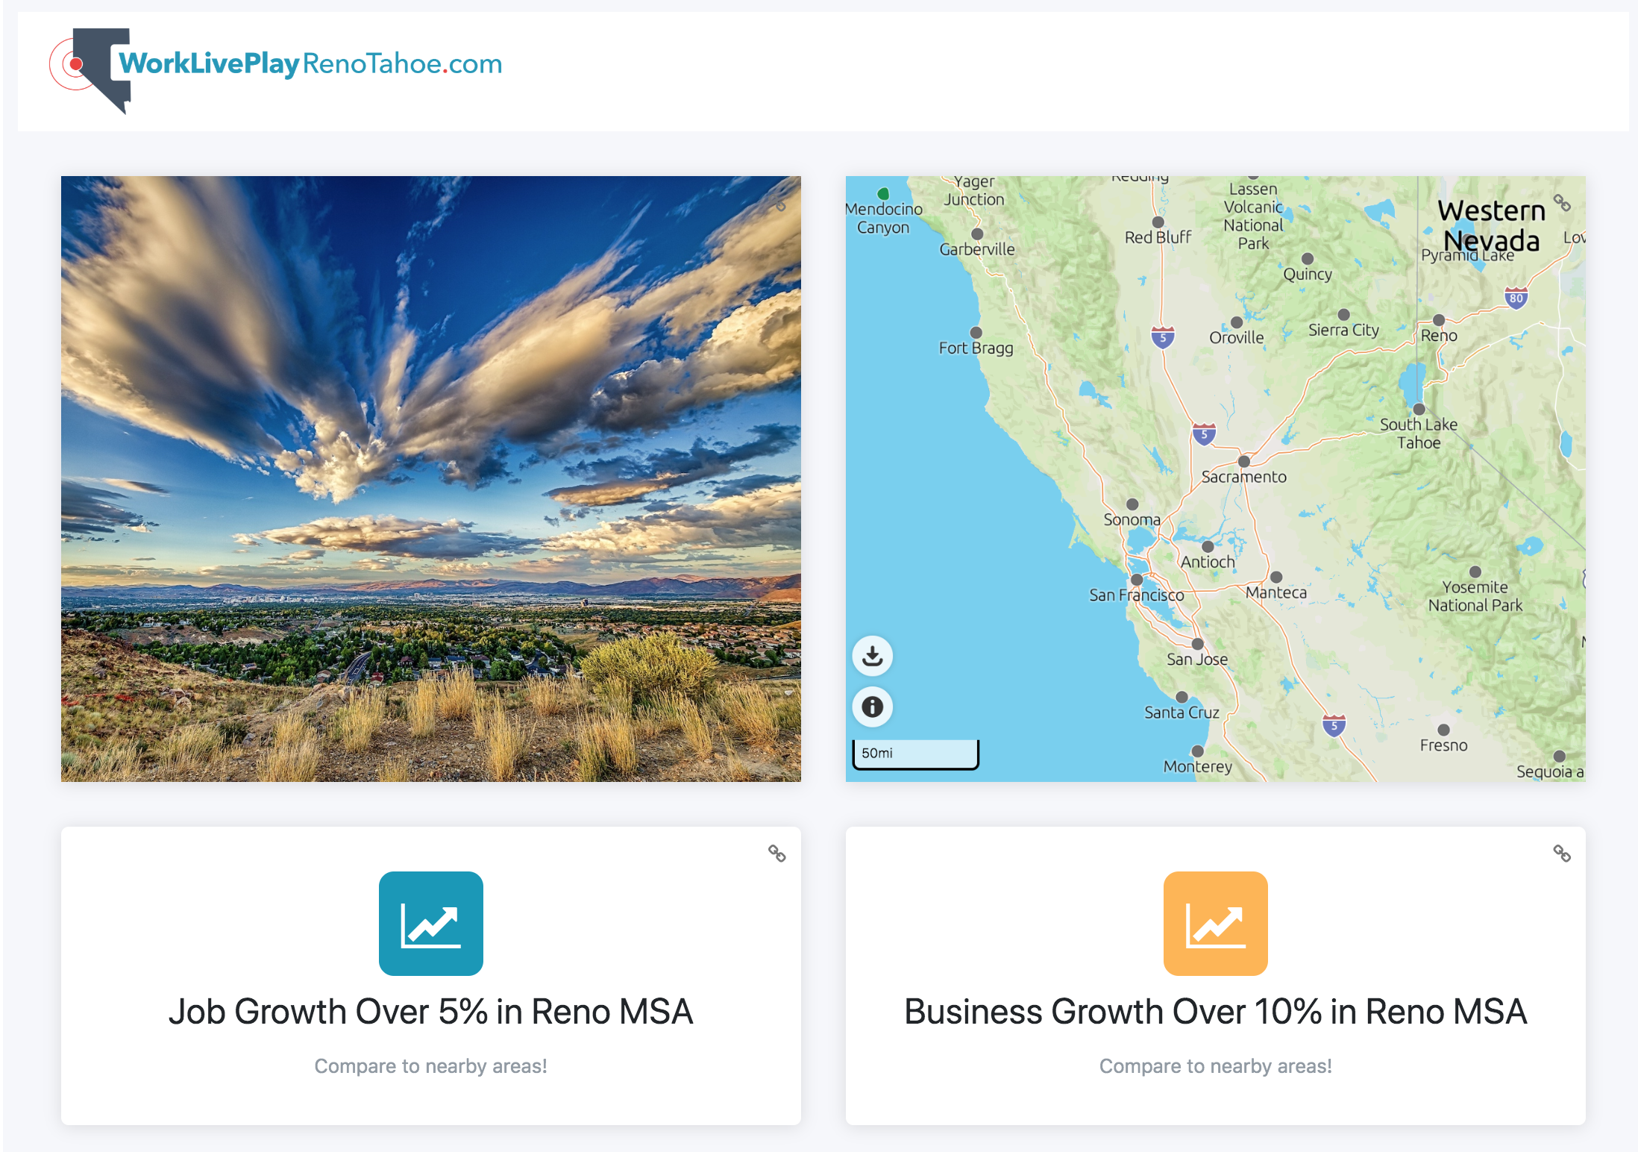Click Compare to nearby areas under Job Growth
The height and width of the screenshot is (1152, 1638).
(x=431, y=1066)
